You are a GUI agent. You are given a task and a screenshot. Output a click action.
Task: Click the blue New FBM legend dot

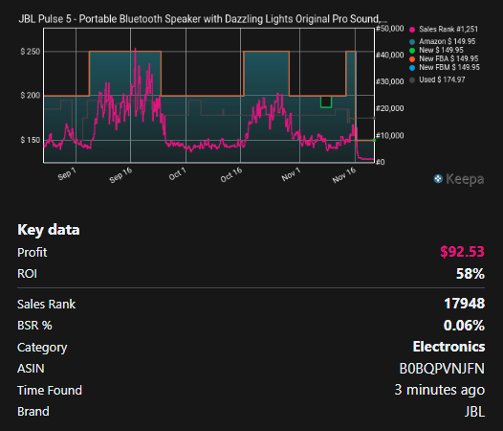click(412, 68)
